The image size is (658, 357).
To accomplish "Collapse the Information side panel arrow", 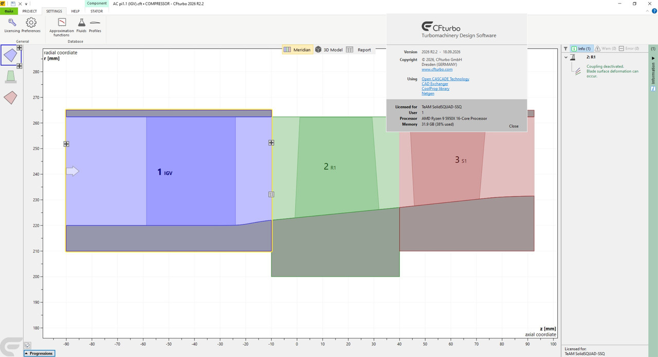I will pyautogui.click(x=653, y=59).
